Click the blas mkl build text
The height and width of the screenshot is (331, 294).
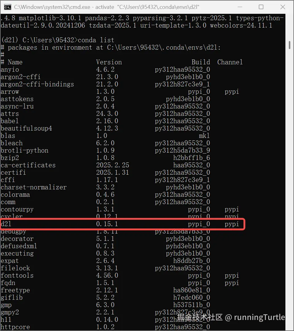point(204,136)
